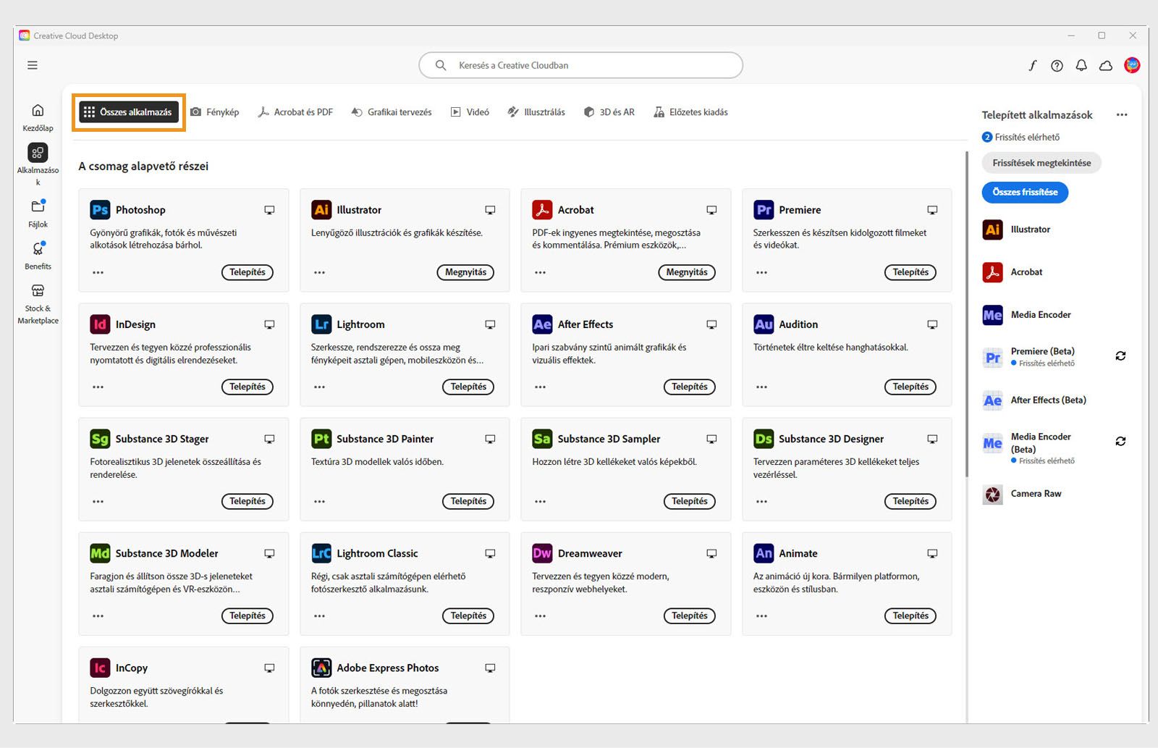This screenshot has width=1158, height=748.
Task: Open the hamburger menu top left
Action: [x=32, y=64]
